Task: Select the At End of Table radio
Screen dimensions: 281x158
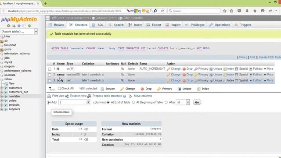Action: click(108, 102)
